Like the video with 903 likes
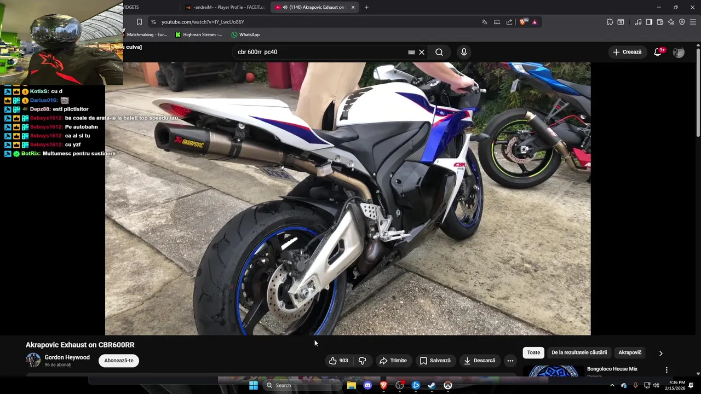Screen dimensions: 701x394 click(x=338, y=361)
